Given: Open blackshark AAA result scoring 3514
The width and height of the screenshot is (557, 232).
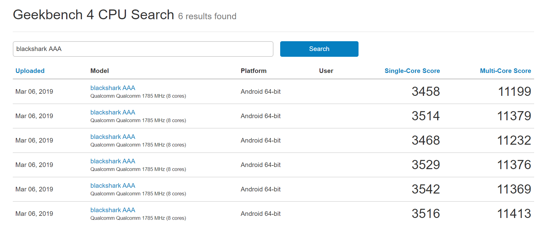Looking at the screenshot, I should [113, 112].
